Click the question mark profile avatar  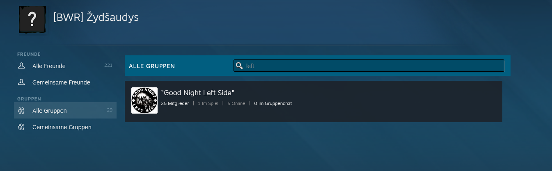click(32, 19)
